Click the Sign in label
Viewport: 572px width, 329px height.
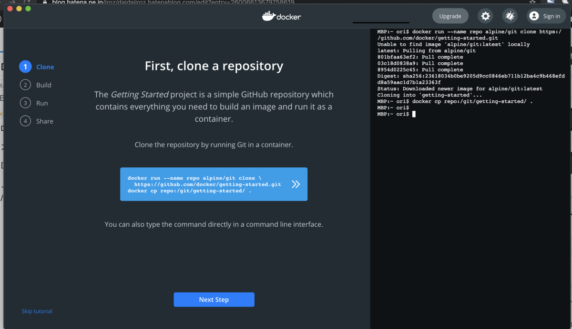tap(552, 16)
